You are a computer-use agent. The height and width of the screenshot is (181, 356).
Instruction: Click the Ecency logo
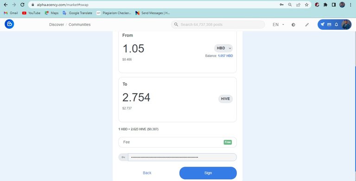tap(9, 24)
